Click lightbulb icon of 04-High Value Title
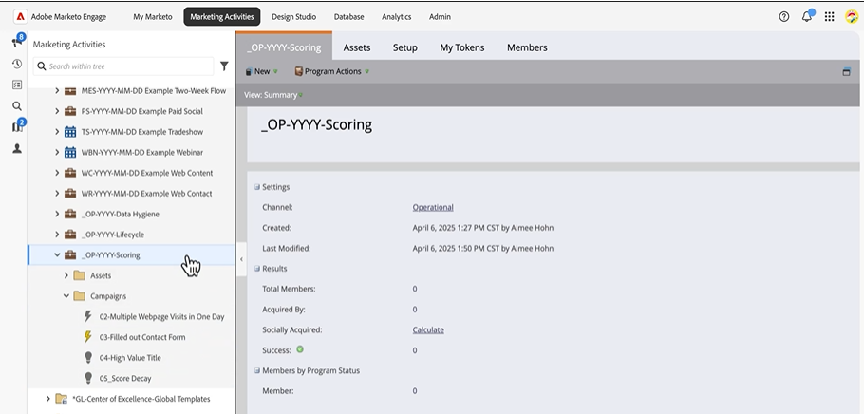This screenshot has width=864, height=414. [88, 358]
